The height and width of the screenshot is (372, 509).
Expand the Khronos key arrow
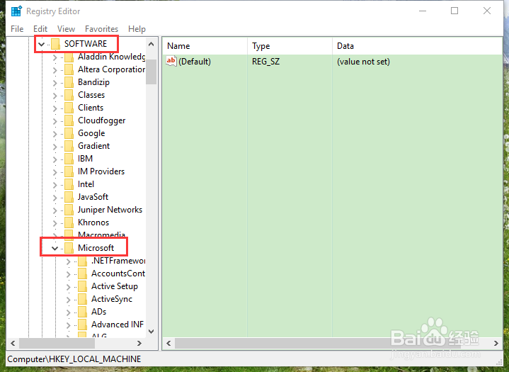(55, 223)
